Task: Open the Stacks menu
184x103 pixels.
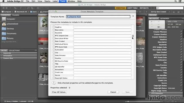Action: [x=47, y=1]
